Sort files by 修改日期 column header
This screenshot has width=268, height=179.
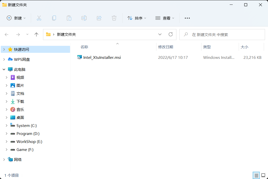click(166, 47)
